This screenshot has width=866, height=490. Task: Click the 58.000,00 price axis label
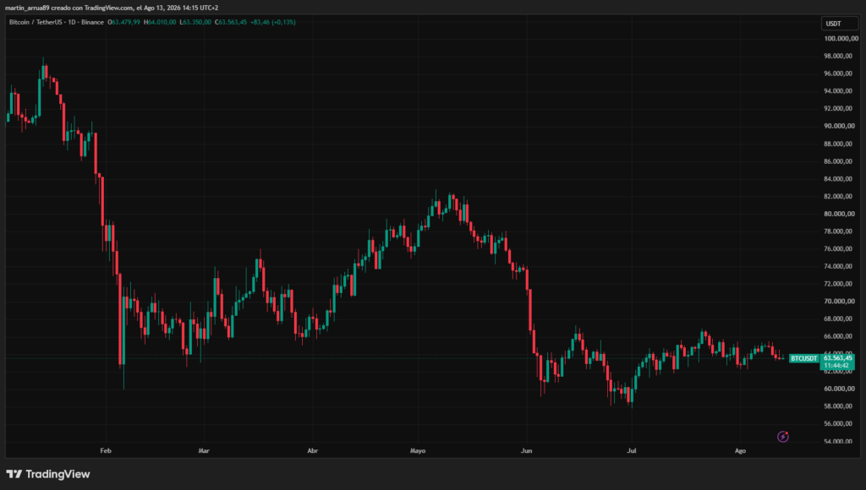(x=838, y=406)
